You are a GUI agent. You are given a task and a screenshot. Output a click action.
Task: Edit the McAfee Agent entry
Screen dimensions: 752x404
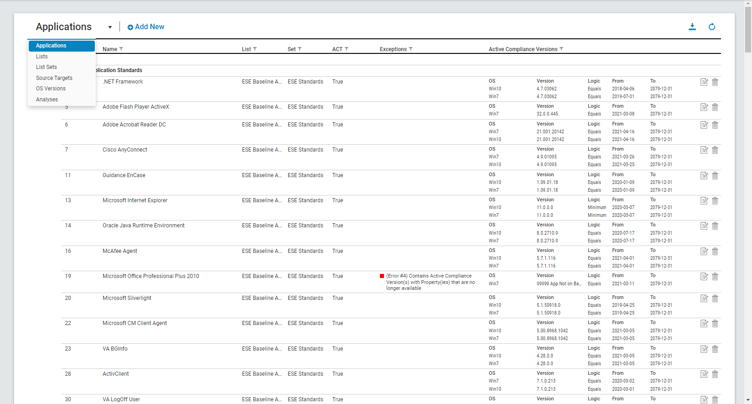[704, 252]
